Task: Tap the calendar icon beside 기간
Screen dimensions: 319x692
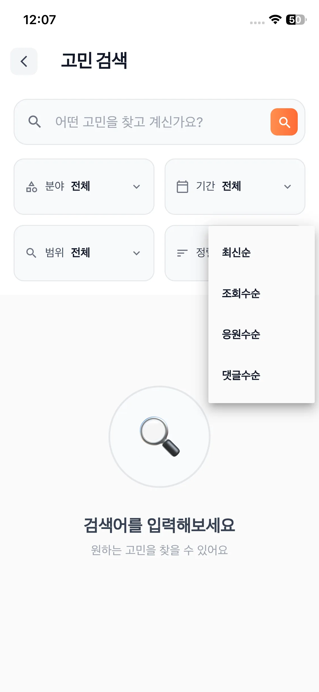Action: coord(182,187)
